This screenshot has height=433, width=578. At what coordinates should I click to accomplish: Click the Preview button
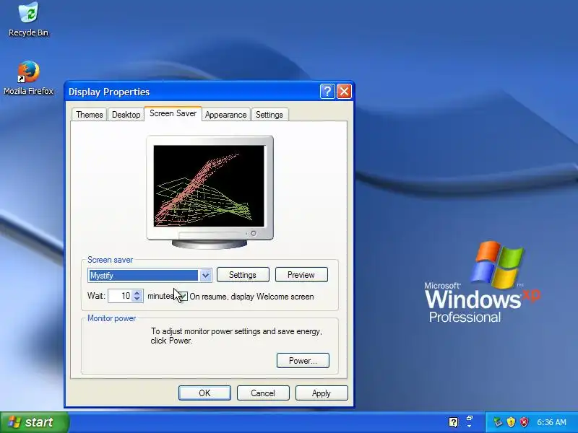click(x=301, y=275)
